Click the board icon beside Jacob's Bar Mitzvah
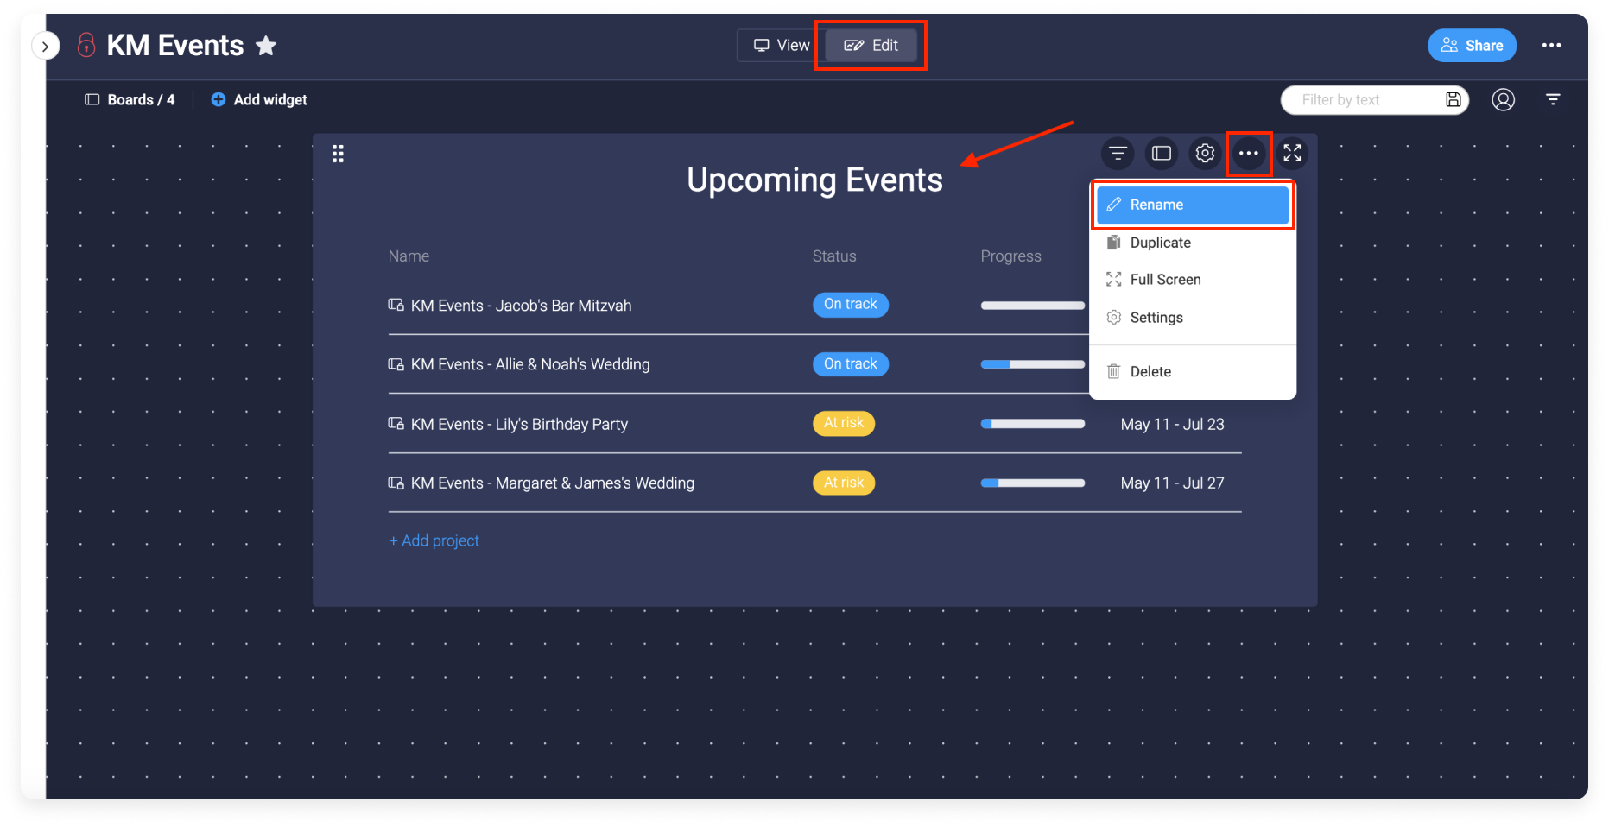The image size is (1609, 827). [x=396, y=305]
